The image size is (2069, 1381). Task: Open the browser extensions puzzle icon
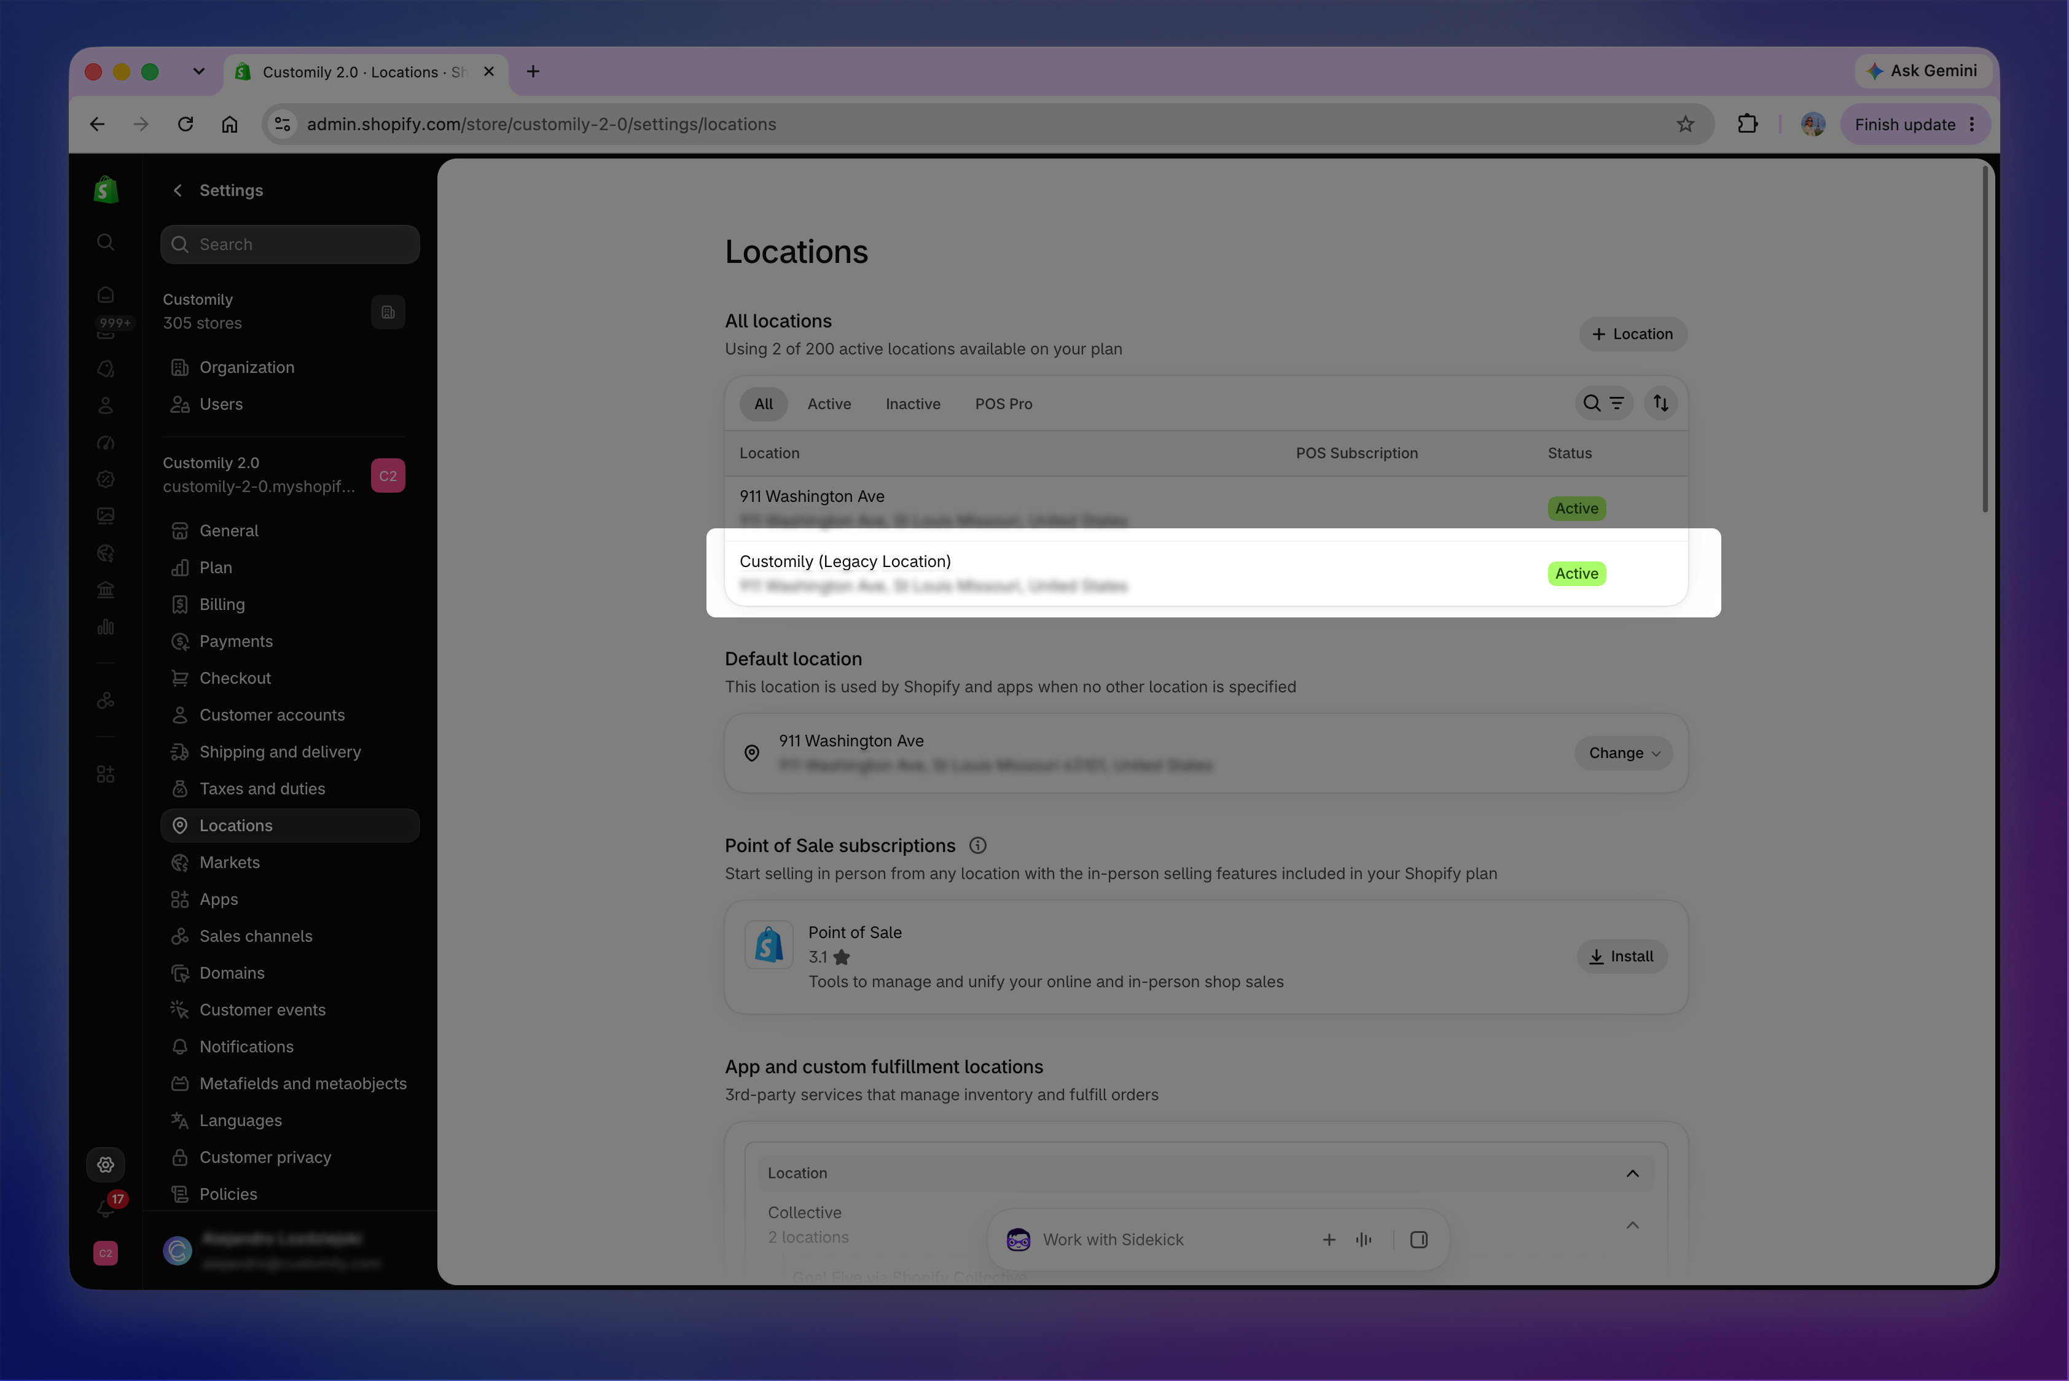pos(1748,124)
